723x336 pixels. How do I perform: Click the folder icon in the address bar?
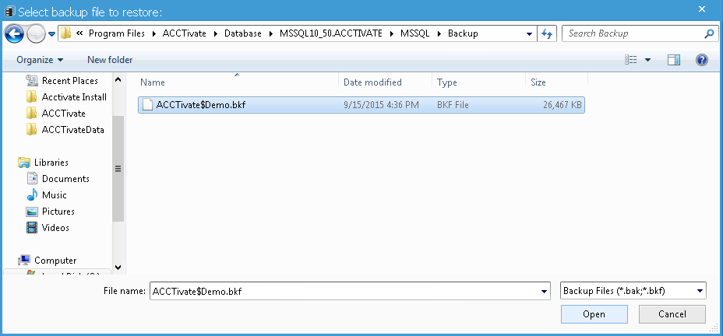point(66,33)
